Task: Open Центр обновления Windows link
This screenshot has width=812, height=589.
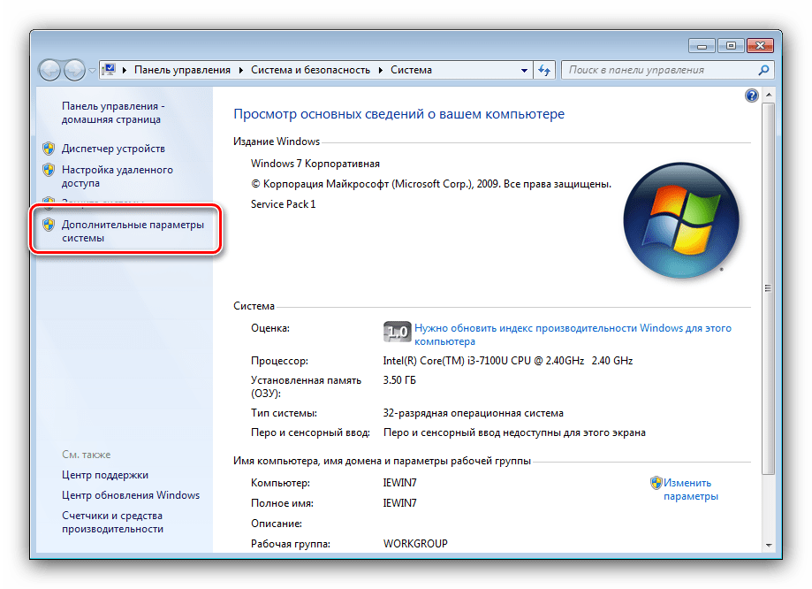Action: [131, 495]
